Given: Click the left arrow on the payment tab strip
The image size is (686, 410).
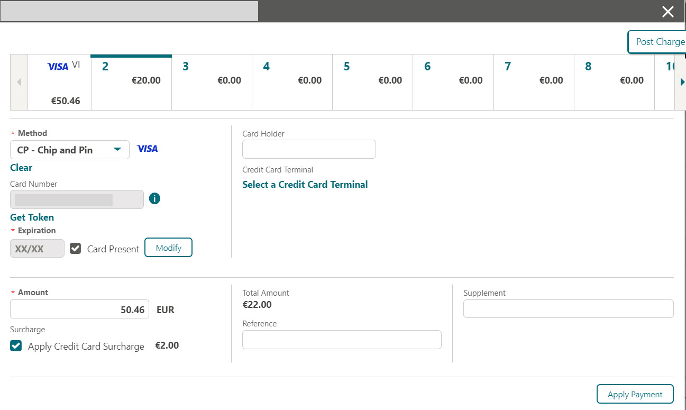Looking at the screenshot, I should (x=19, y=81).
